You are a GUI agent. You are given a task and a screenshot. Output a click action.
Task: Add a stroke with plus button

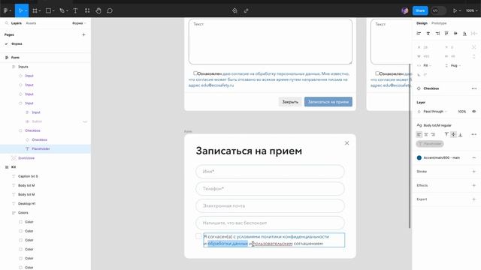click(474, 172)
